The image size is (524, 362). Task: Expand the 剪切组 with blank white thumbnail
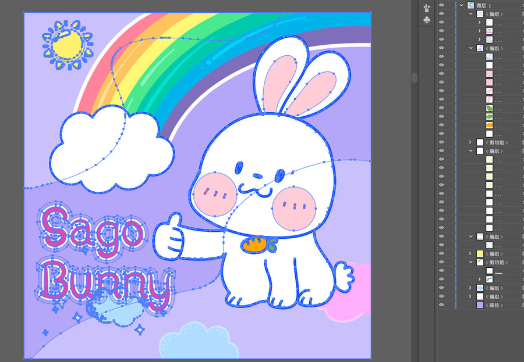click(x=470, y=142)
